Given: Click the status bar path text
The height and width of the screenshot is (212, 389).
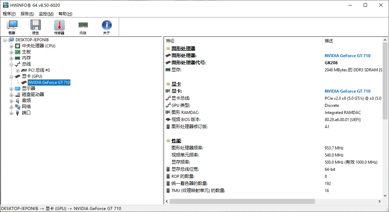Looking at the screenshot, I should click(61, 209).
